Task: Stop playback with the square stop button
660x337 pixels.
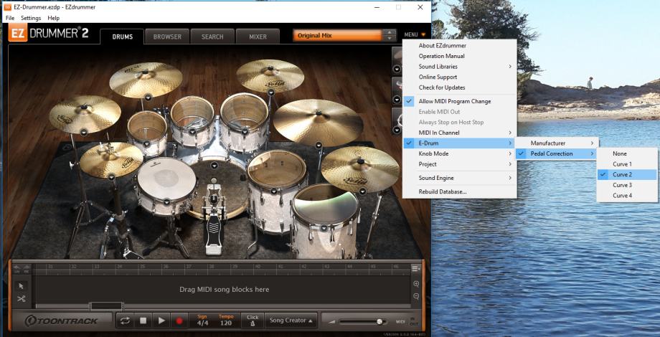Action: 143,321
